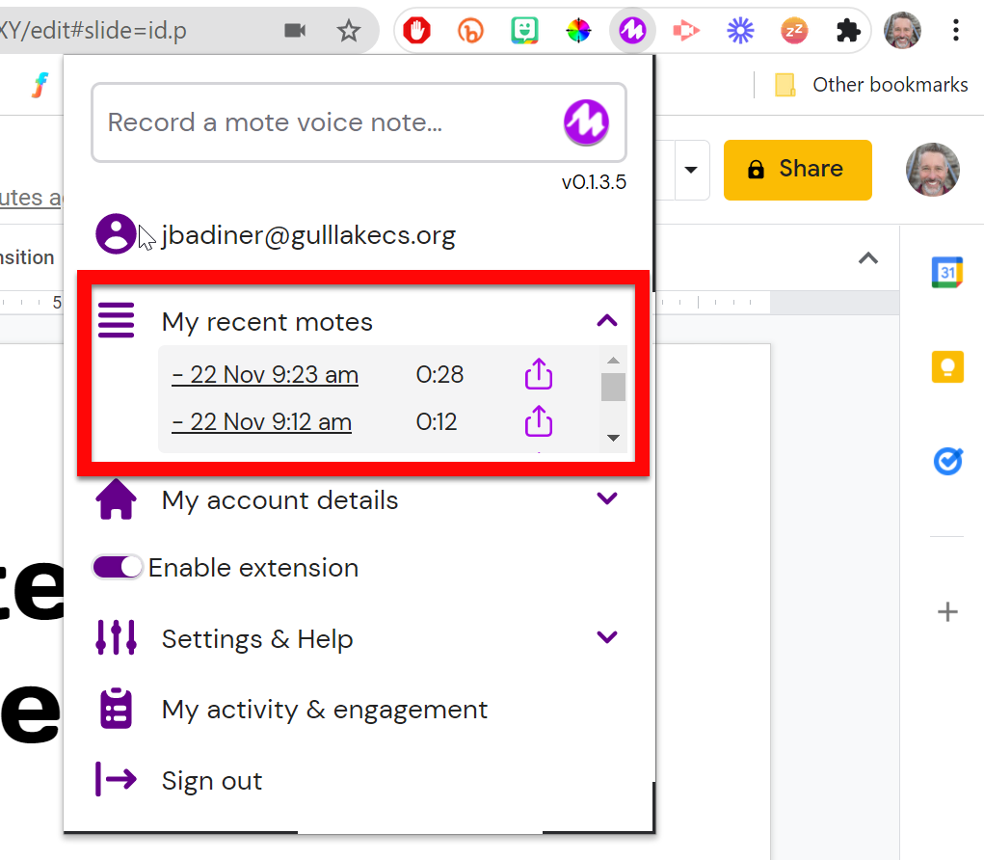Viewport: 984px width, 860px height.
Task: Open the 22 Nov 9:23 am mote link
Action: click(265, 375)
